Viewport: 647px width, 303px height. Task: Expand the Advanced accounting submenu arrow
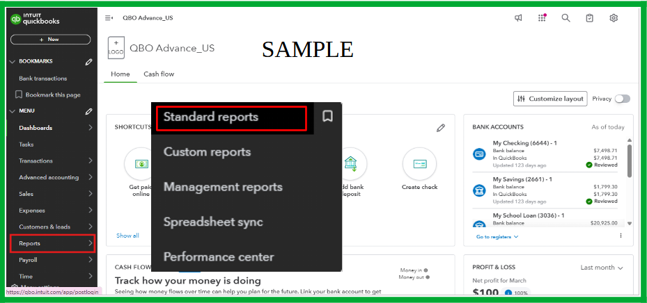[91, 177]
